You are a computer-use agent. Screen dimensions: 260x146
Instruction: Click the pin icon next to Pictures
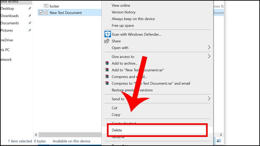(30, 30)
